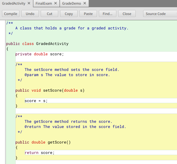The width and height of the screenshot is (177, 164).
Task: Click the '@param s' comment line
Action: [x=67, y=75]
